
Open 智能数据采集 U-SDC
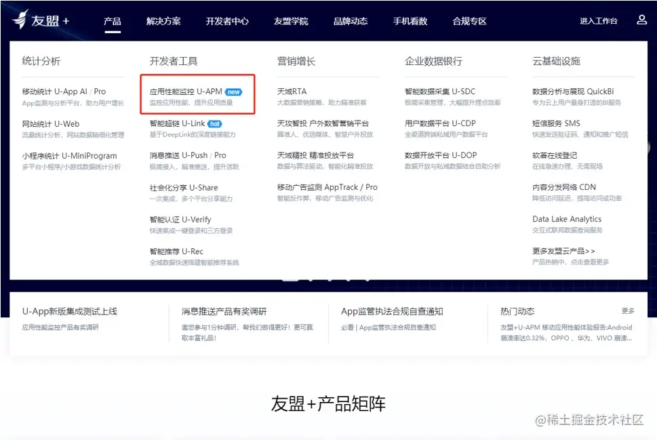point(440,92)
